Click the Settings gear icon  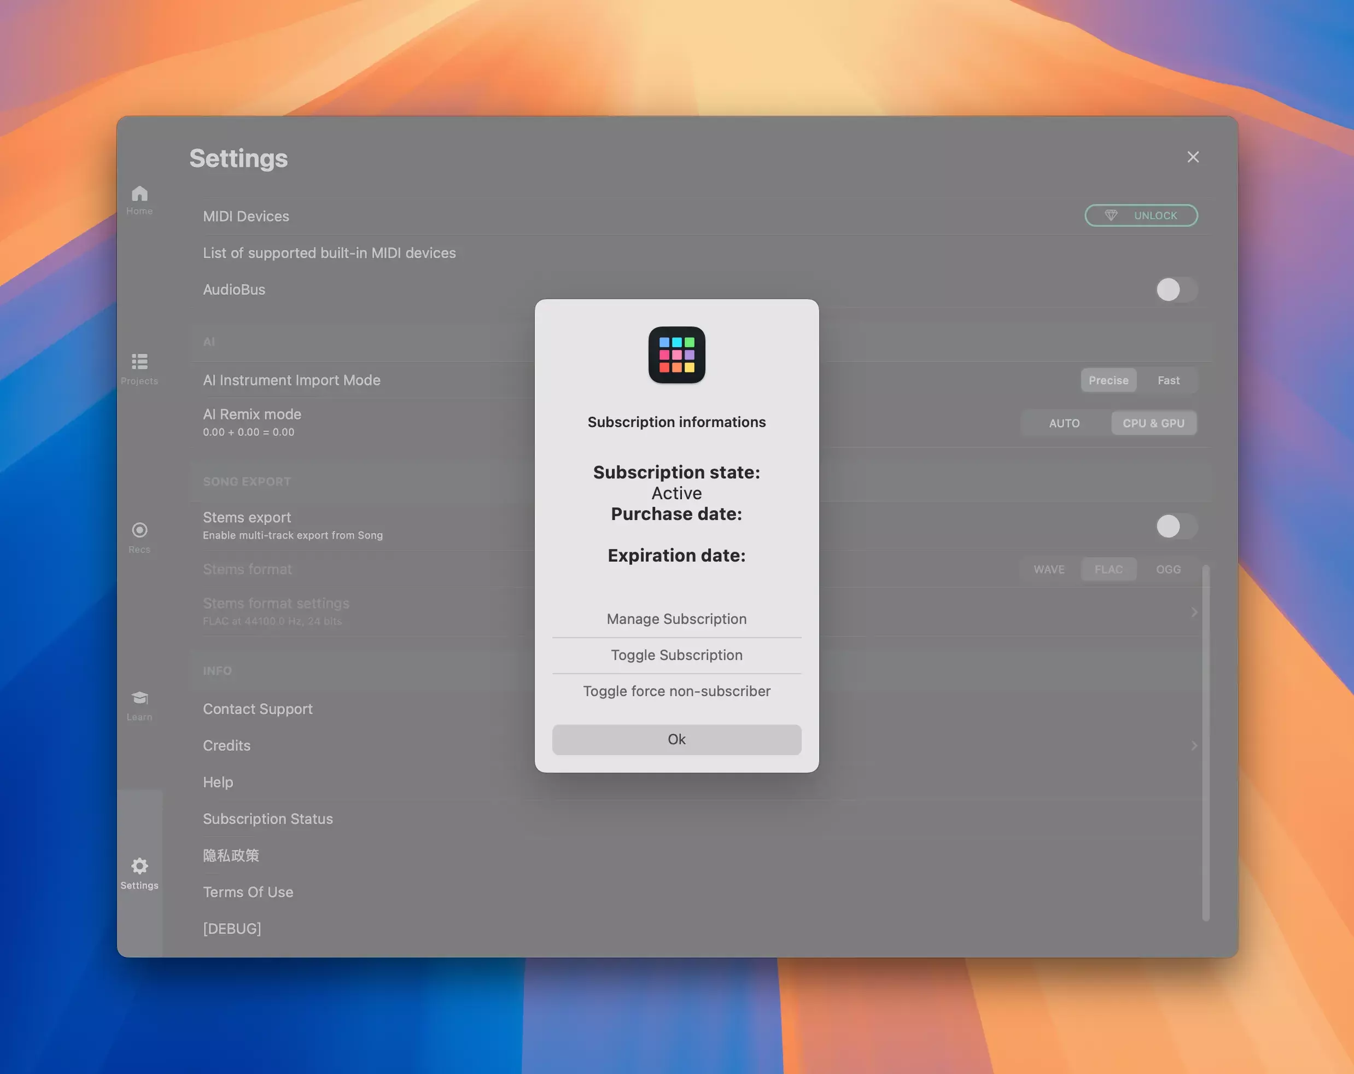coord(139,867)
